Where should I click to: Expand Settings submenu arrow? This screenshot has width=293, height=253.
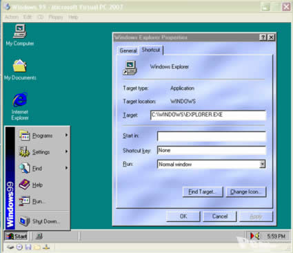point(66,151)
